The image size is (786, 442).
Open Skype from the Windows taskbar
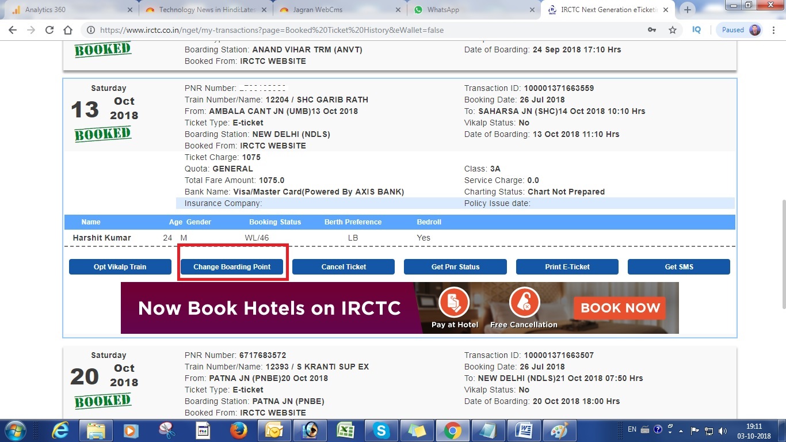pos(380,430)
